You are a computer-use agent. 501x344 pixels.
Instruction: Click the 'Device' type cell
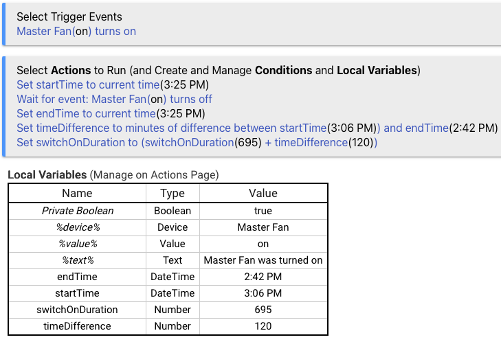click(172, 227)
